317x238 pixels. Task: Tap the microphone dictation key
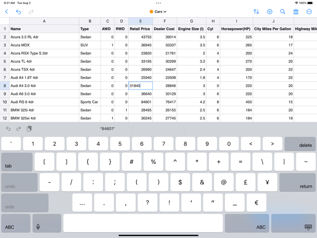pyautogui.click(x=47, y=223)
